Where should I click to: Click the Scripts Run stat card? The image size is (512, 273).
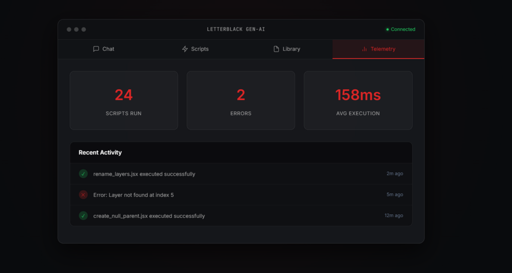point(124,101)
